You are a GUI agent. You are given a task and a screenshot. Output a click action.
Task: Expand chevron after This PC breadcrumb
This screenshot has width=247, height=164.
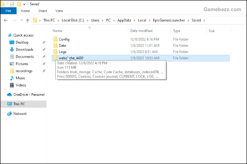point(58,20)
